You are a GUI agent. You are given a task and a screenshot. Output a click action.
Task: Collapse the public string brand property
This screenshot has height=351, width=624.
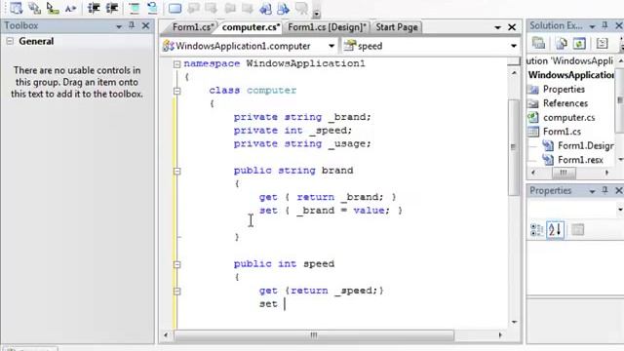177,172
